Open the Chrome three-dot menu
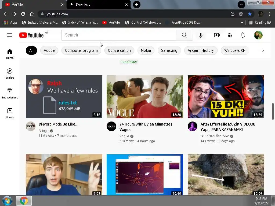 click(x=269, y=14)
